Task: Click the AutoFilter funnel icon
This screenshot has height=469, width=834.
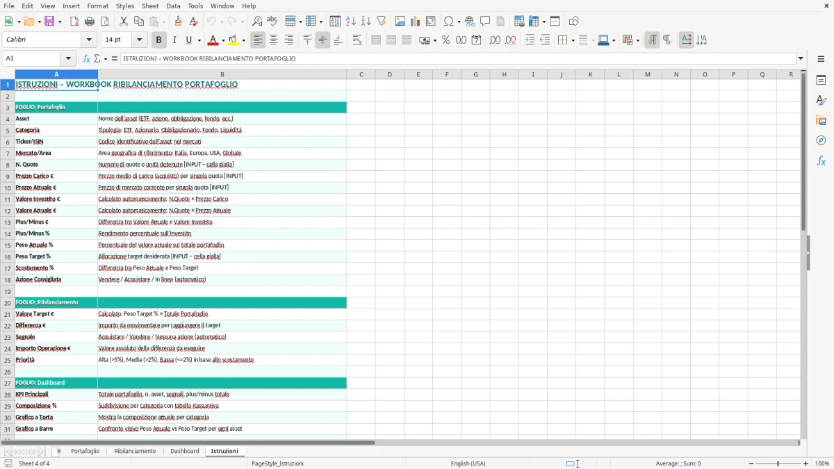Action: click(381, 22)
